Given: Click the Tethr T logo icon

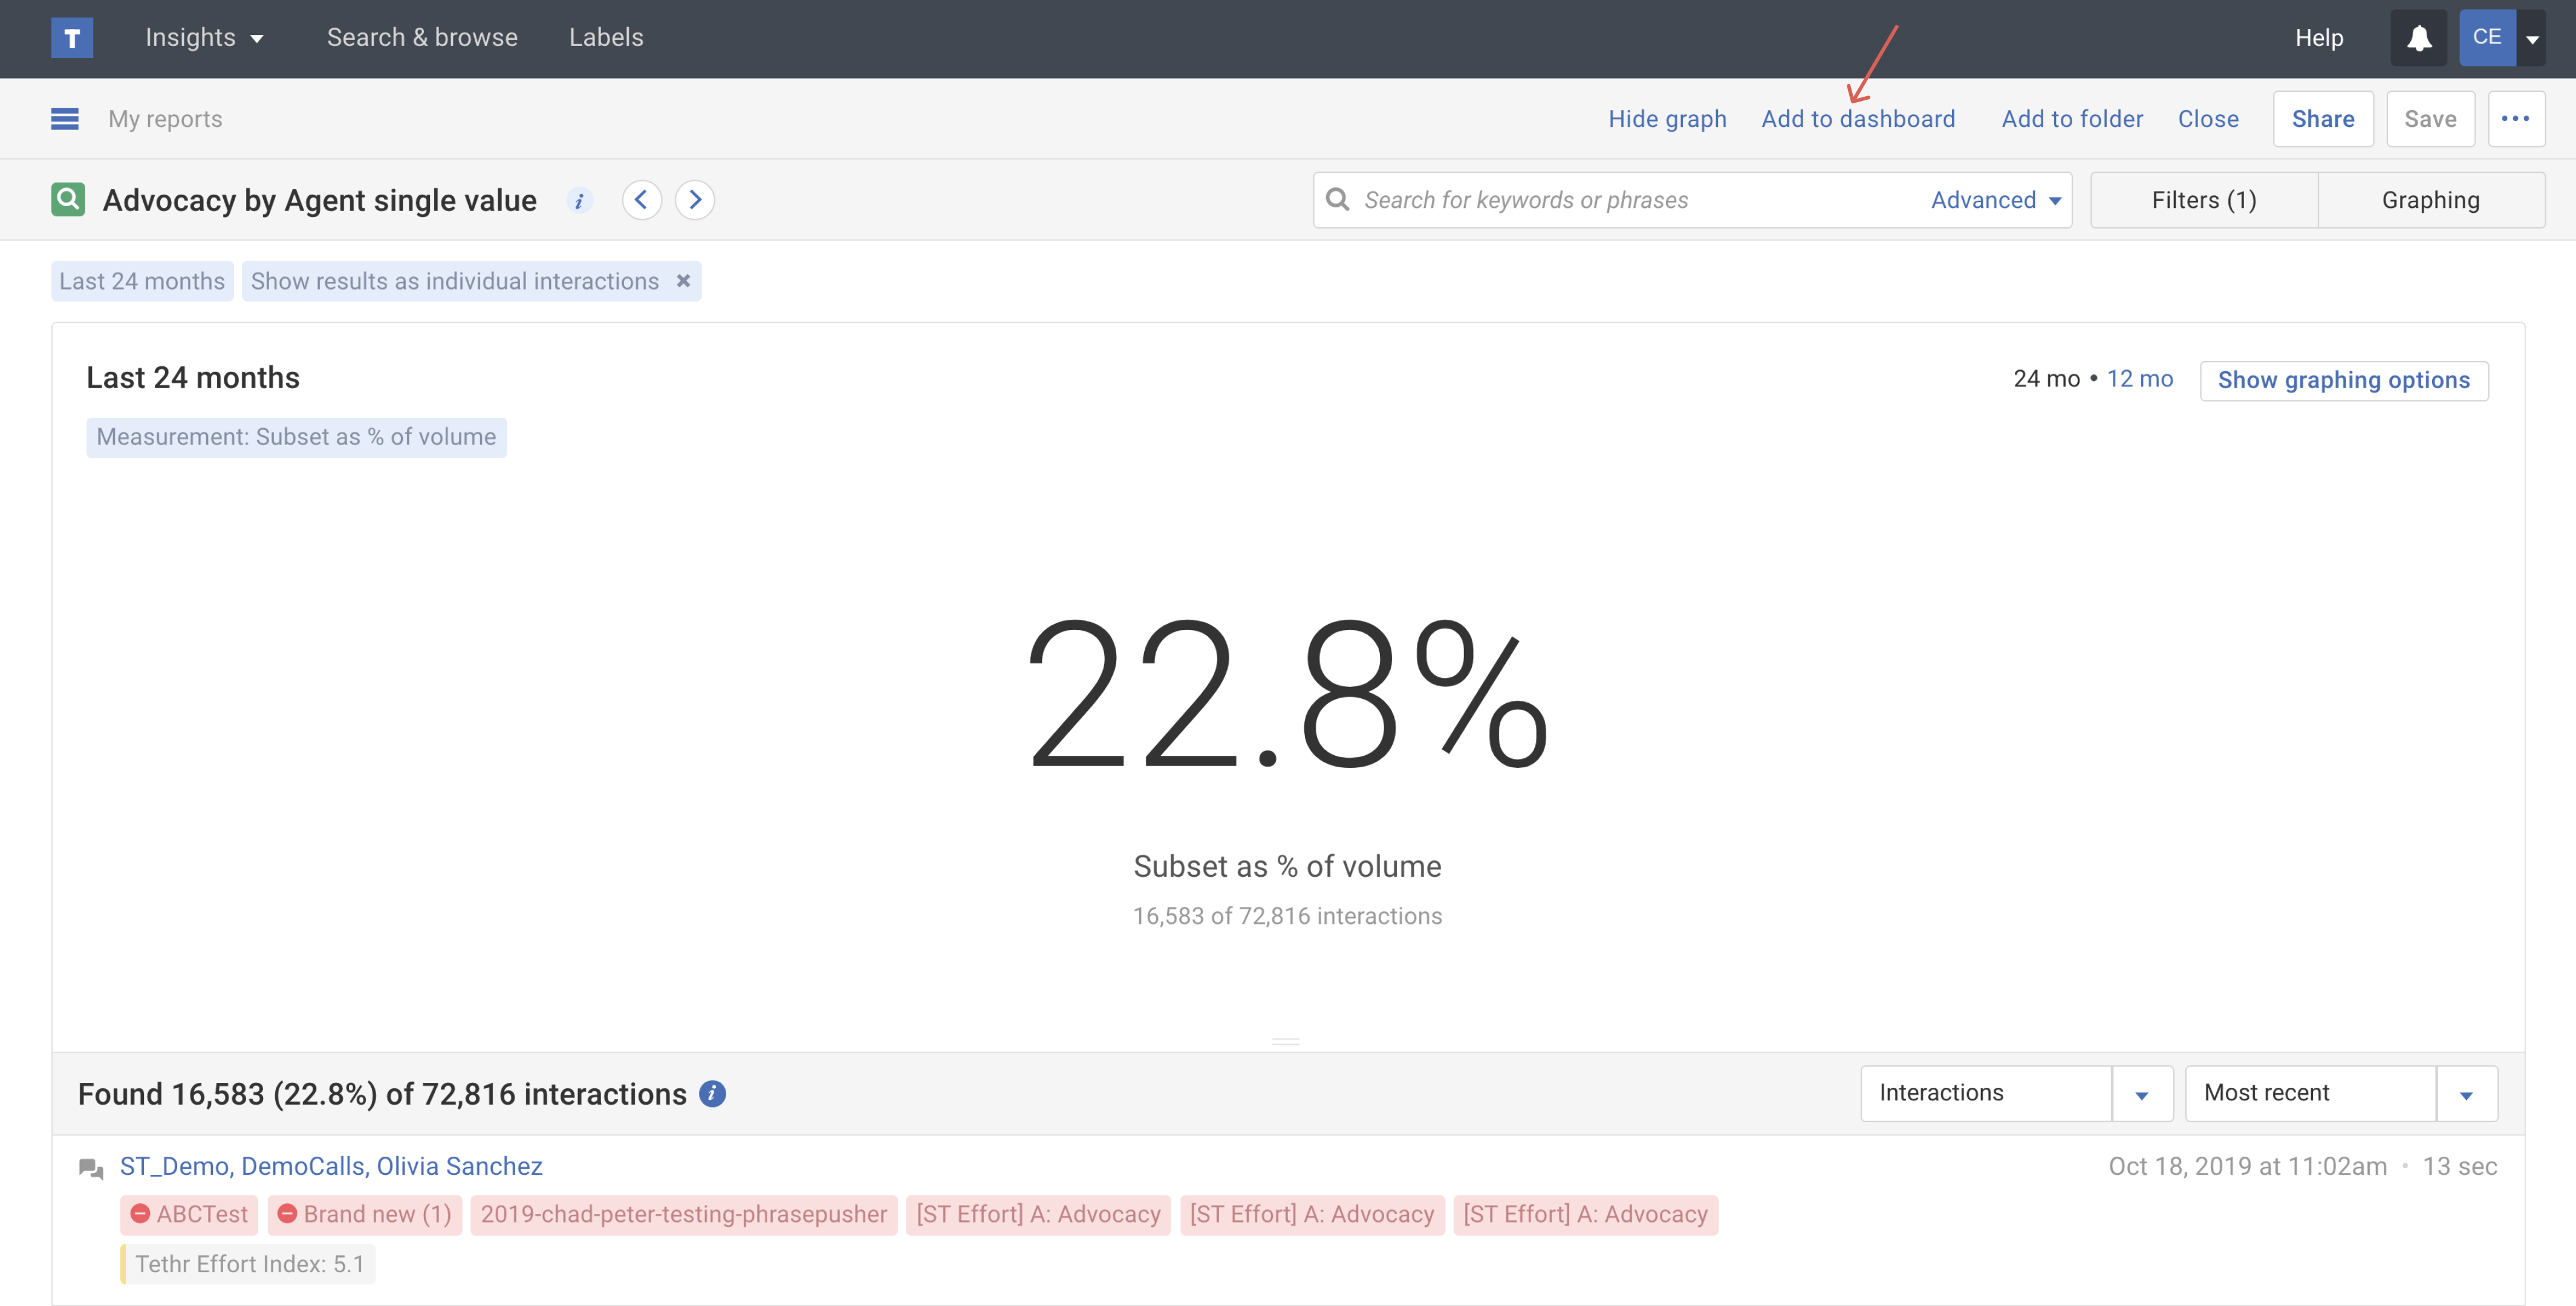Looking at the screenshot, I should (72, 38).
